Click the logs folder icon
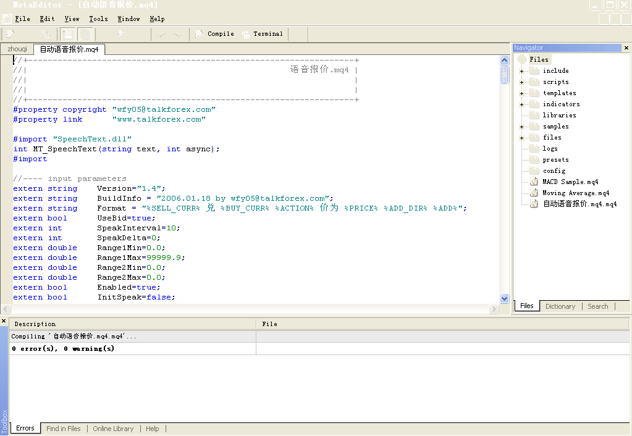The height and width of the screenshot is (436, 632). point(534,148)
